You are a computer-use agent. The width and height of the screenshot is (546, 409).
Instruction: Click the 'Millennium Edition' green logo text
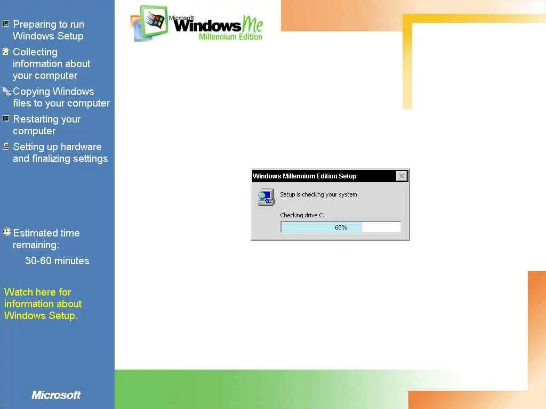click(230, 37)
